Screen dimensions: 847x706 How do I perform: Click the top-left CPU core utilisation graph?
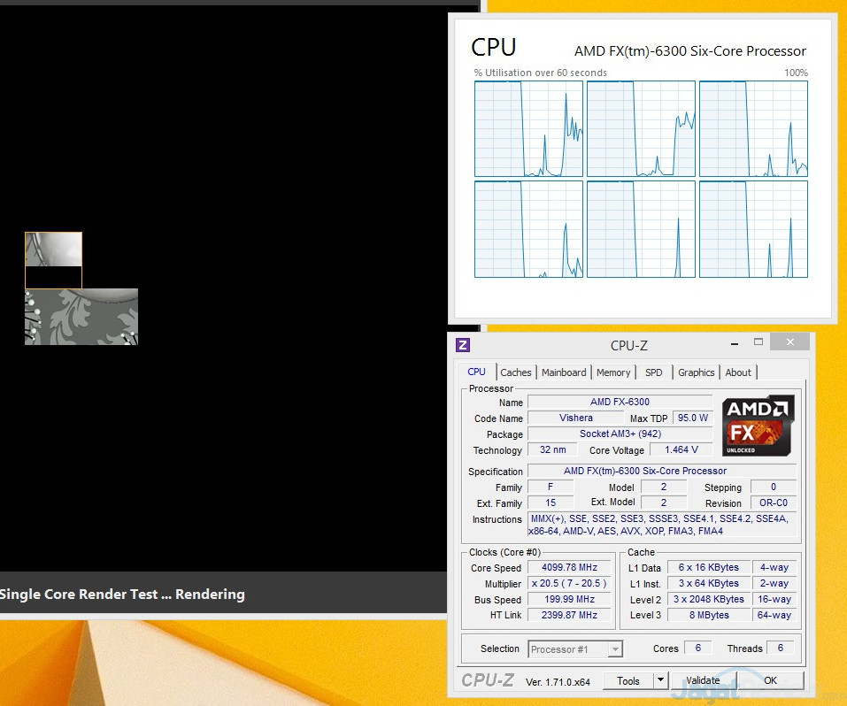click(x=528, y=129)
